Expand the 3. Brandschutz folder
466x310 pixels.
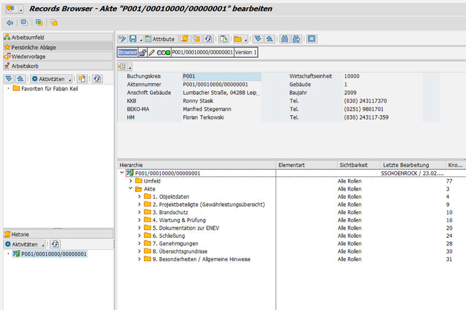pyautogui.click(x=140, y=212)
